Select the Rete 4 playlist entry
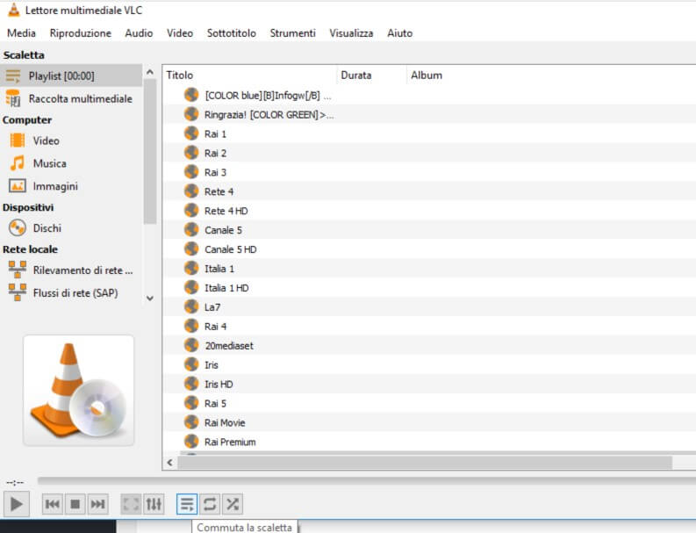Image resolution: width=696 pixels, height=533 pixels. (430, 191)
